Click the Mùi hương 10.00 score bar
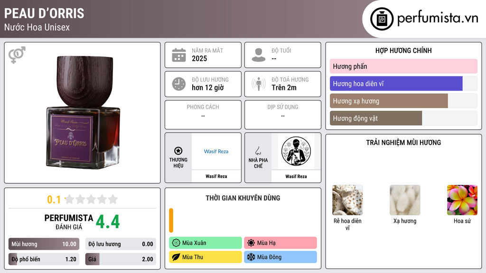 click(x=44, y=244)
